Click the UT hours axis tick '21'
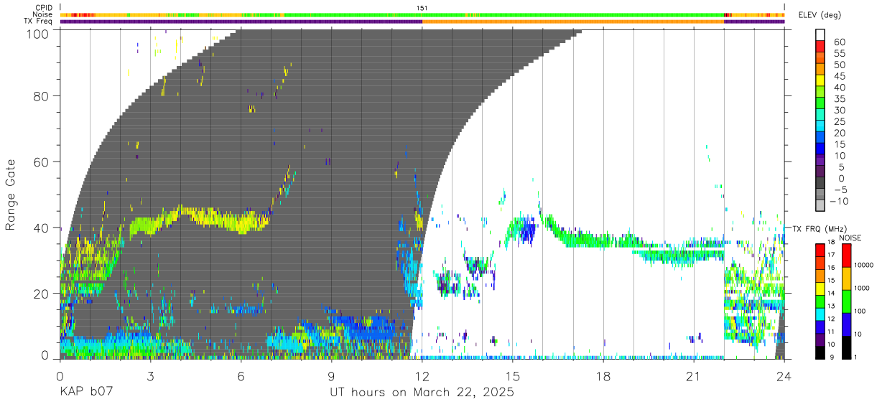The image size is (882, 407). point(693,375)
